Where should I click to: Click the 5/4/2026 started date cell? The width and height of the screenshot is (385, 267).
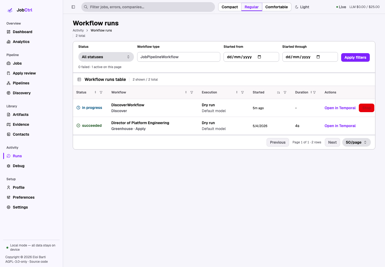click(x=260, y=126)
